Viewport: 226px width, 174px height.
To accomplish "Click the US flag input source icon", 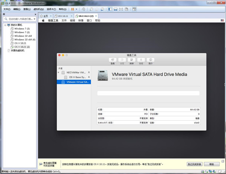I will [222, 20].
